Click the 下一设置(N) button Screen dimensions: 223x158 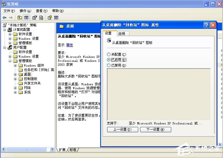156,129
